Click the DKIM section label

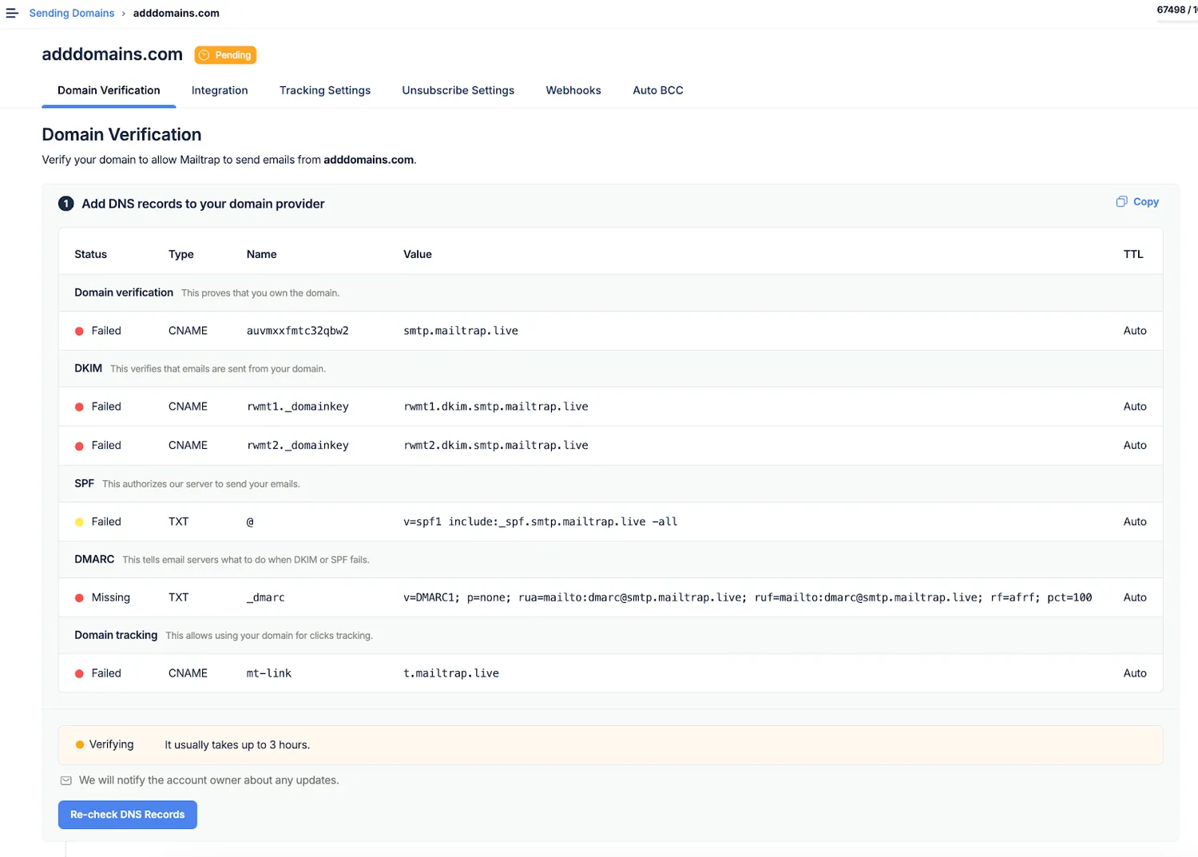(x=89, y=368)
